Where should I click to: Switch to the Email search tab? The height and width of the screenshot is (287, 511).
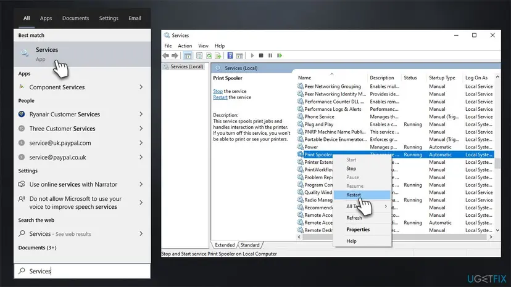[x=135, y=18]
